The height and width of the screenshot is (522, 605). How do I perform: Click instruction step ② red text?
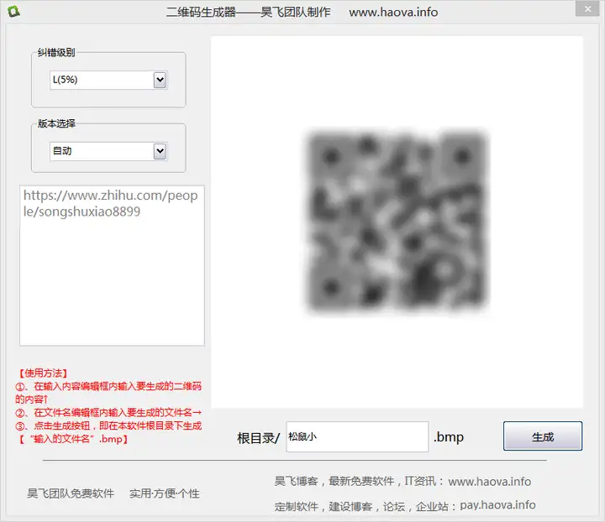(x=108, y=413)
